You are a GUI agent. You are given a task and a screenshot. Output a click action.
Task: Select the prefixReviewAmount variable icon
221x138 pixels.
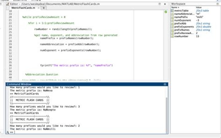(172, 33)
